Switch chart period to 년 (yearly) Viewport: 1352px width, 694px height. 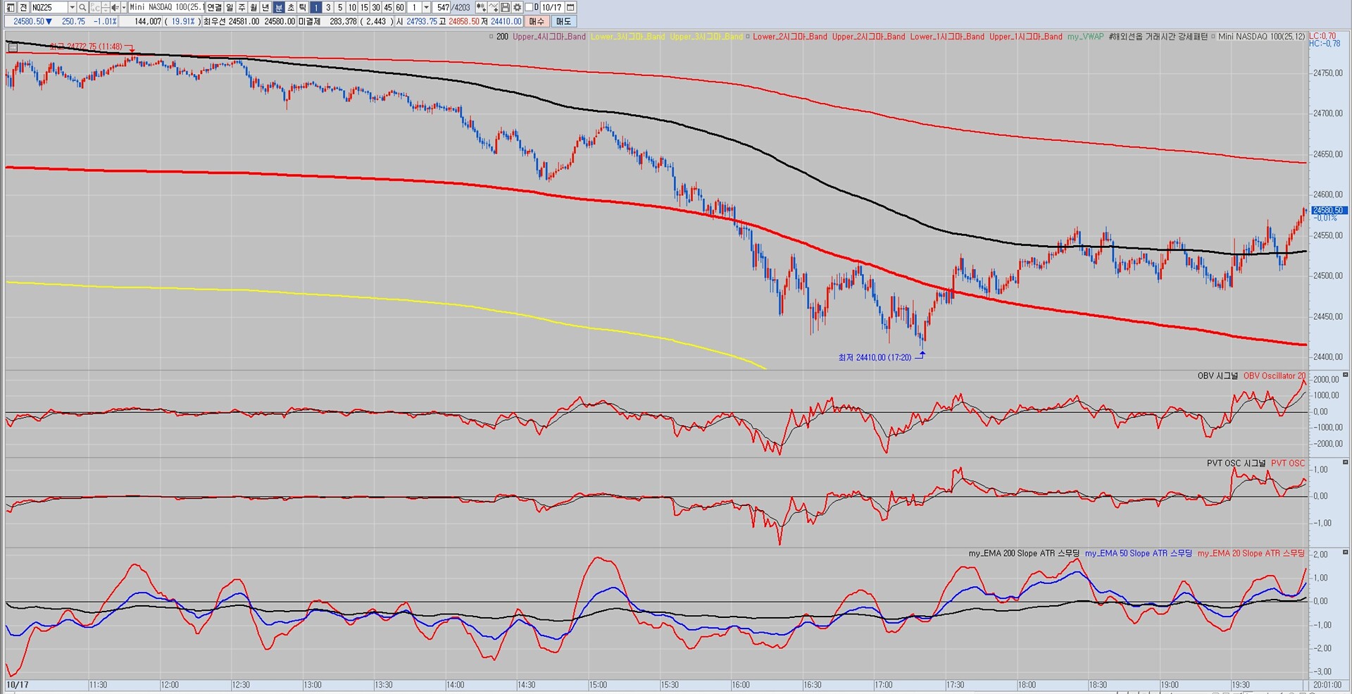click(x=265, y=7)
